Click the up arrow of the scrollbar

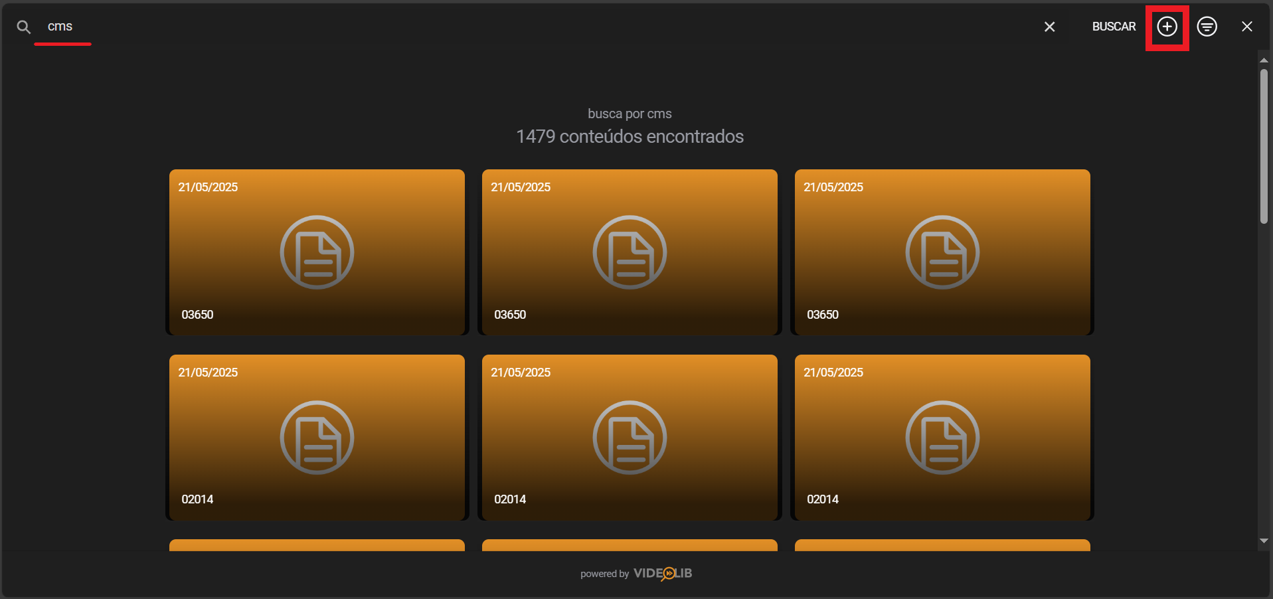(x=1264, y=60)
